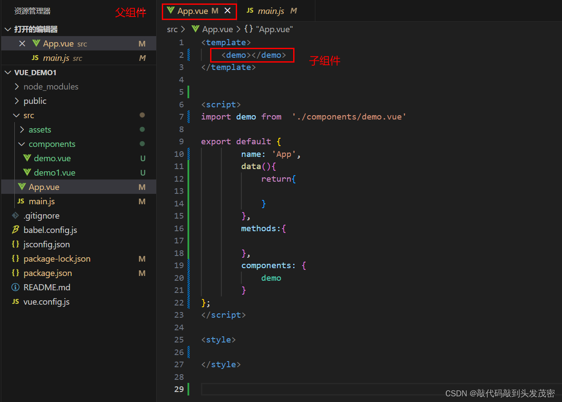Click git icon beside .gitignore
This screenshot has height=402, width=562.
[x=16, y=215]
